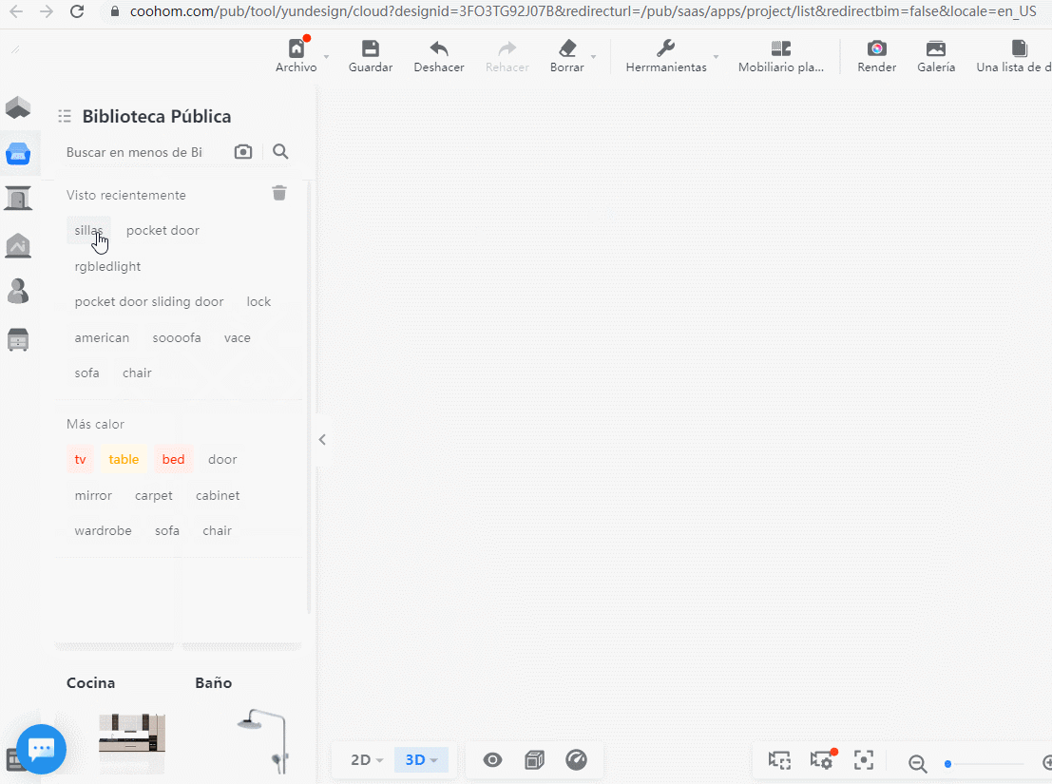The width and height of the screenshot is (1052, 784).
Task: Click the zoom slider handle
Action: pyautogui.click(x=947, y=763)
